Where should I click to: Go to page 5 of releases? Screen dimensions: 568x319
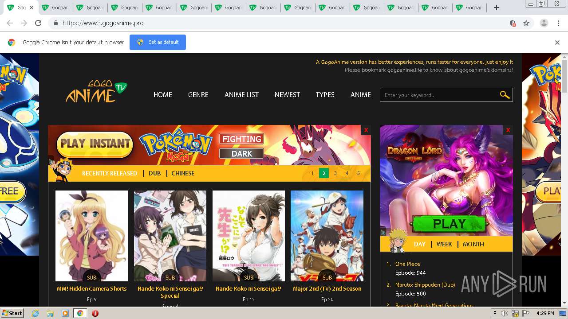pos(359,173)
